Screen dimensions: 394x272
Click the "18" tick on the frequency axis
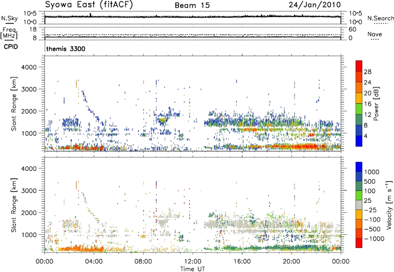(x=33, y=29)
